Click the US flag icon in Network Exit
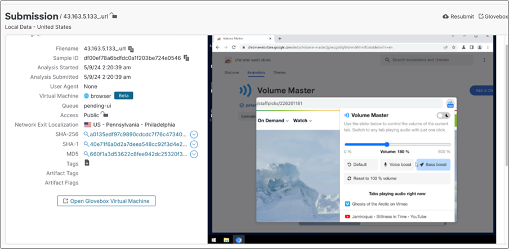This screenshot has width=509, height=249. click(x=88, y=124)
